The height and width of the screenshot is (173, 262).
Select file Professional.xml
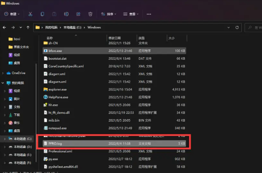click(x=114, y=151)
